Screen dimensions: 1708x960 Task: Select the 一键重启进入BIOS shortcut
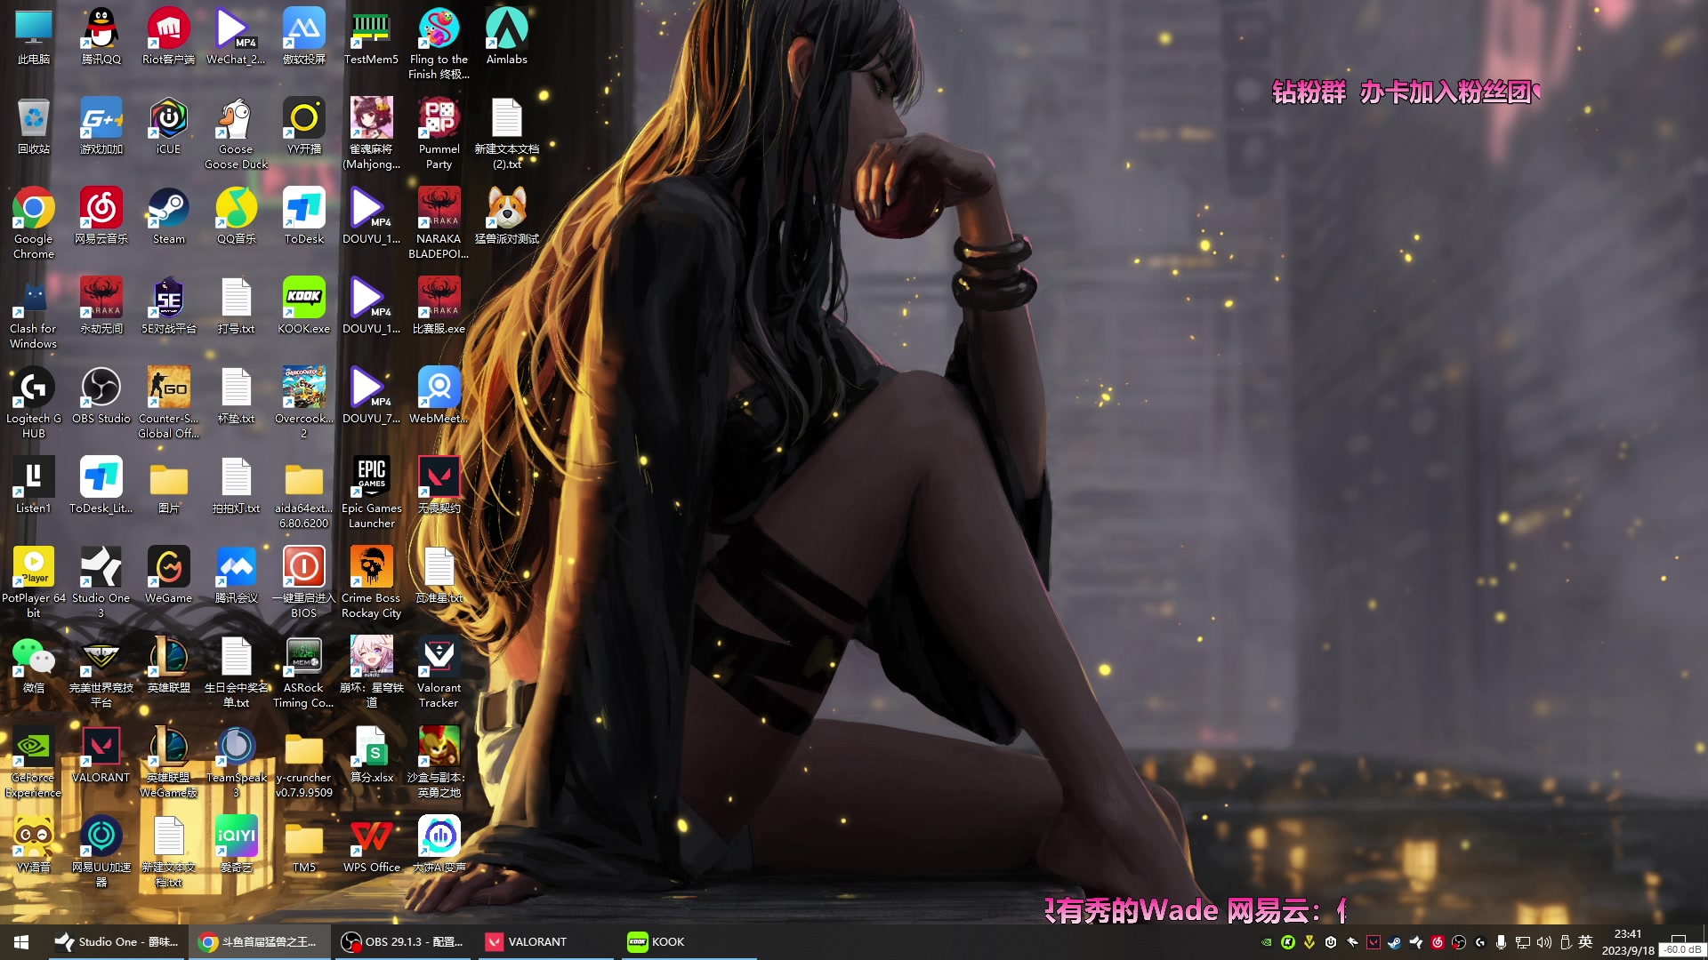(x=304, y=582)
